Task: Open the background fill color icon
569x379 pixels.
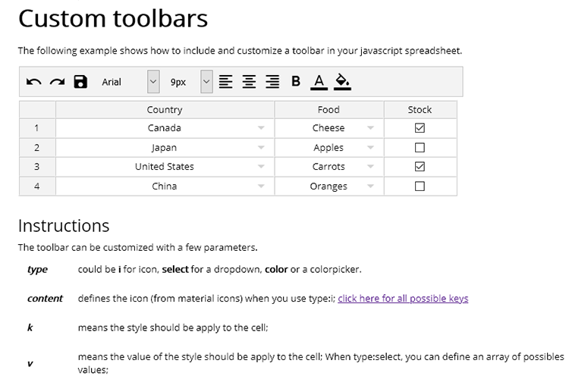Action: click(x=342, y=82)
